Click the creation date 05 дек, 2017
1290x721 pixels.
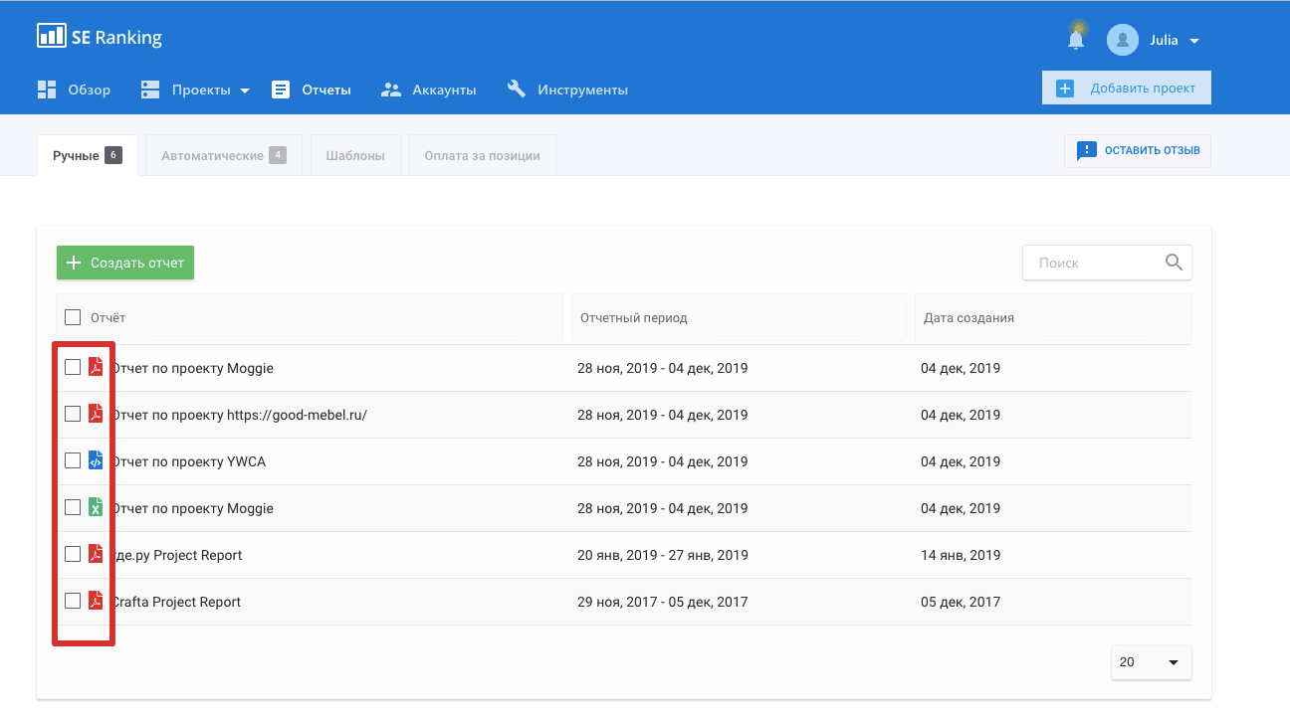961,602
